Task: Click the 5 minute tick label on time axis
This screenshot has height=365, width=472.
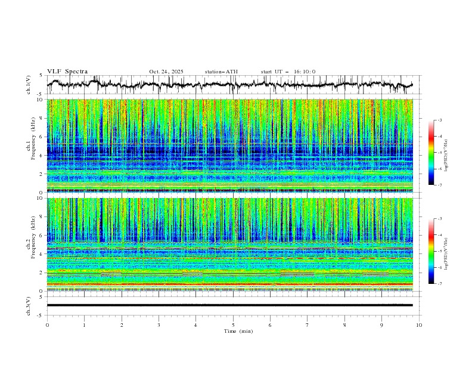Action: coord(233,325)
